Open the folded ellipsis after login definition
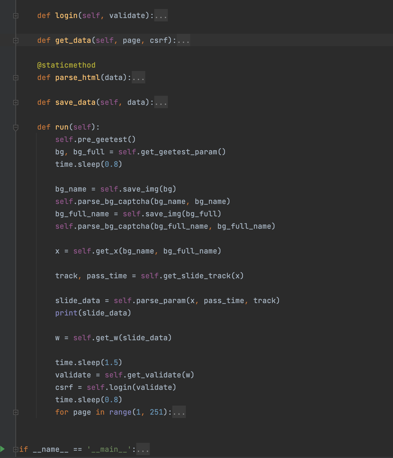393x458 pixels. tap(161, 15)
